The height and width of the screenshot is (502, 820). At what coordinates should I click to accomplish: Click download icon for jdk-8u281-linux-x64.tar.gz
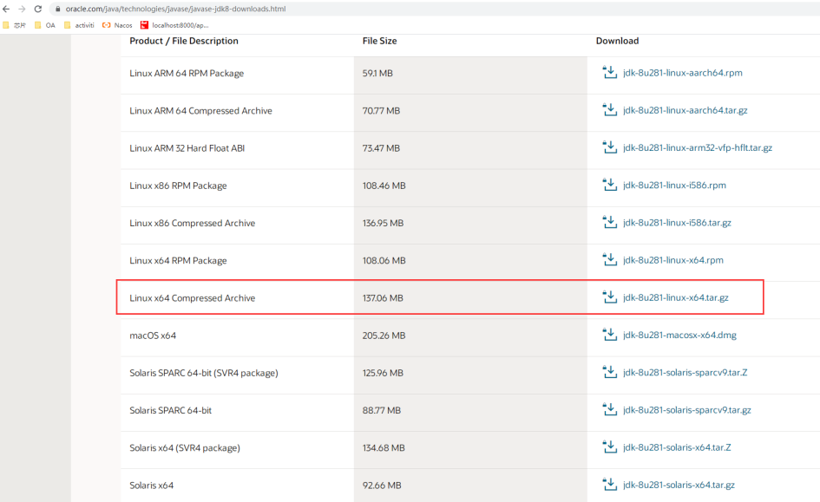click(609, 297)
